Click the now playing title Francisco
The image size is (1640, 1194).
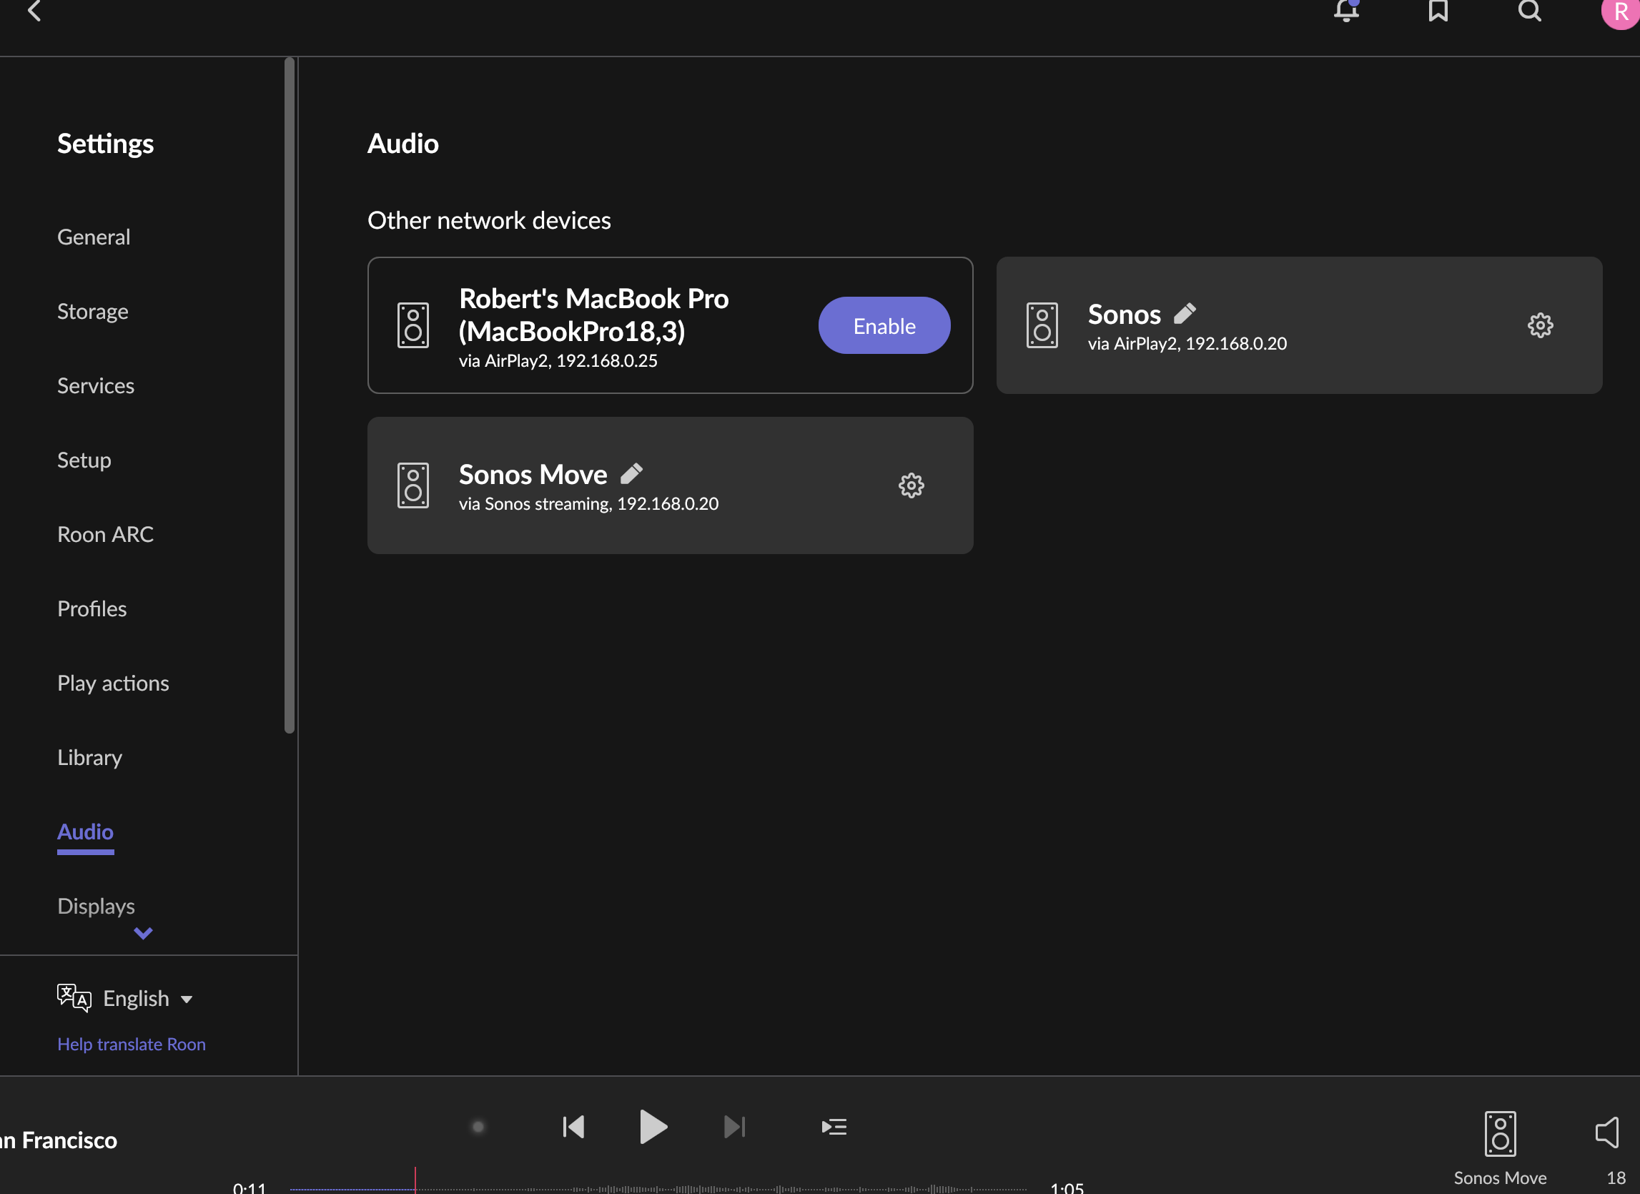(x=59, y=1140)
